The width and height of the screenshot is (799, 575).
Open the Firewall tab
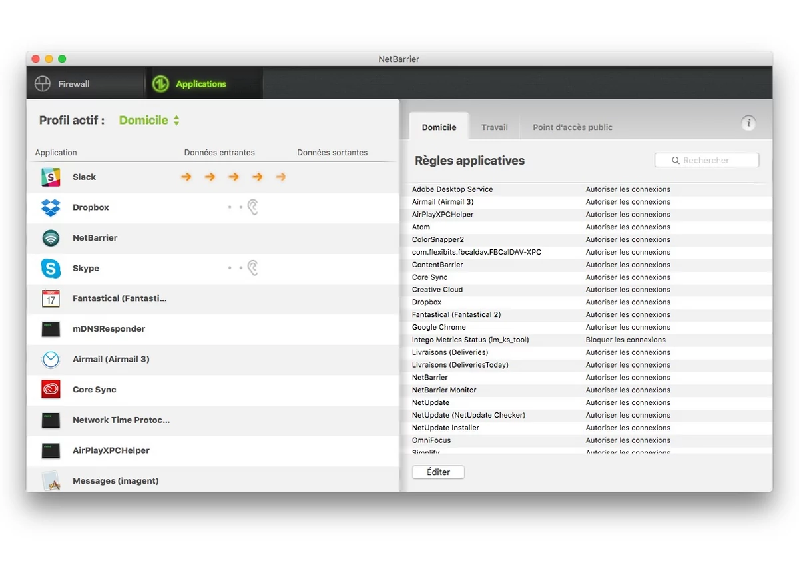(85, 83)
